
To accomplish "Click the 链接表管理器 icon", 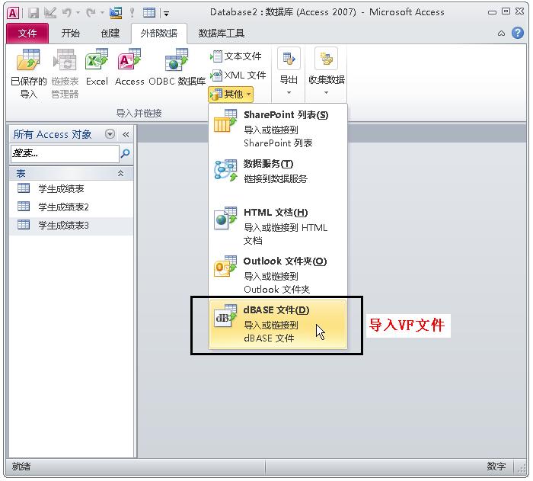I will click(x=65, y=73).
